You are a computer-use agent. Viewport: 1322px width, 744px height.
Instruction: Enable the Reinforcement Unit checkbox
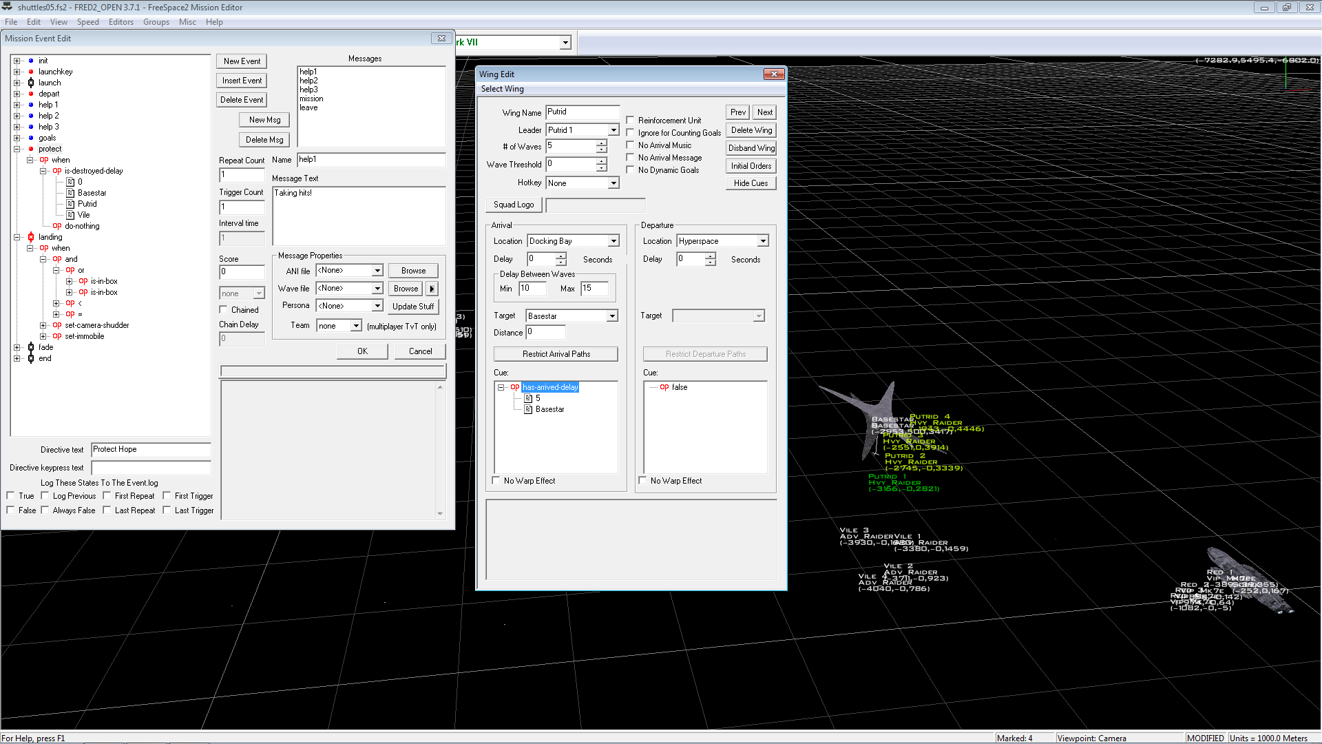click(630, 120)
